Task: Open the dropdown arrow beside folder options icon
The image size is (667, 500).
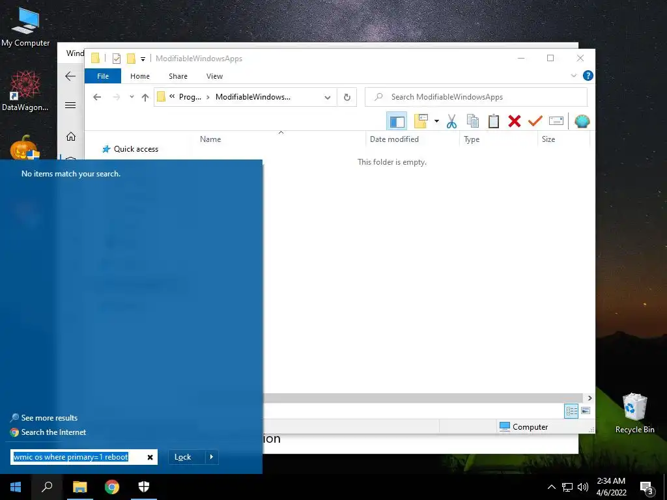Action: (x=436, y=122)
